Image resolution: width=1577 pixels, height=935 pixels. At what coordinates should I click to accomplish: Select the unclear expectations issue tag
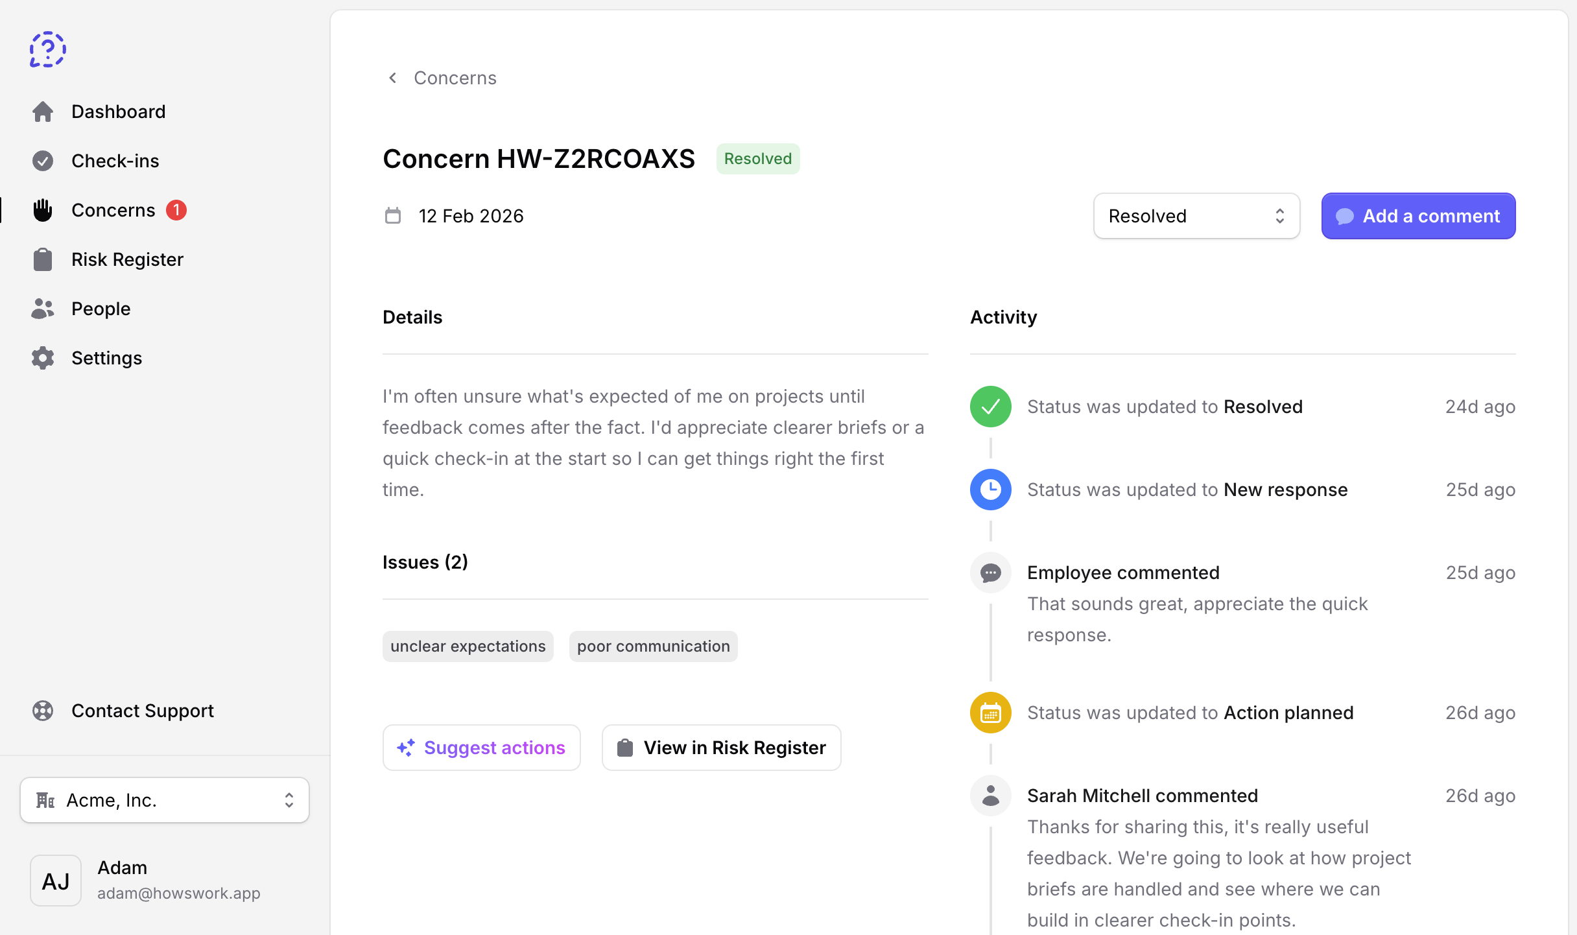coord(468,646)
